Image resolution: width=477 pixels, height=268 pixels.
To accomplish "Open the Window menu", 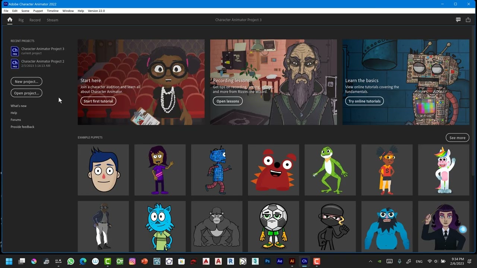I will coord(68,11).
